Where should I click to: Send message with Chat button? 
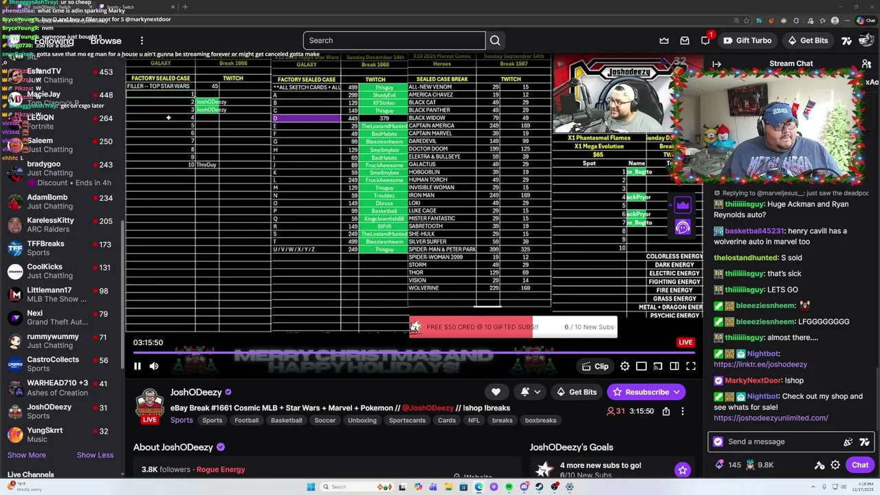860,465
